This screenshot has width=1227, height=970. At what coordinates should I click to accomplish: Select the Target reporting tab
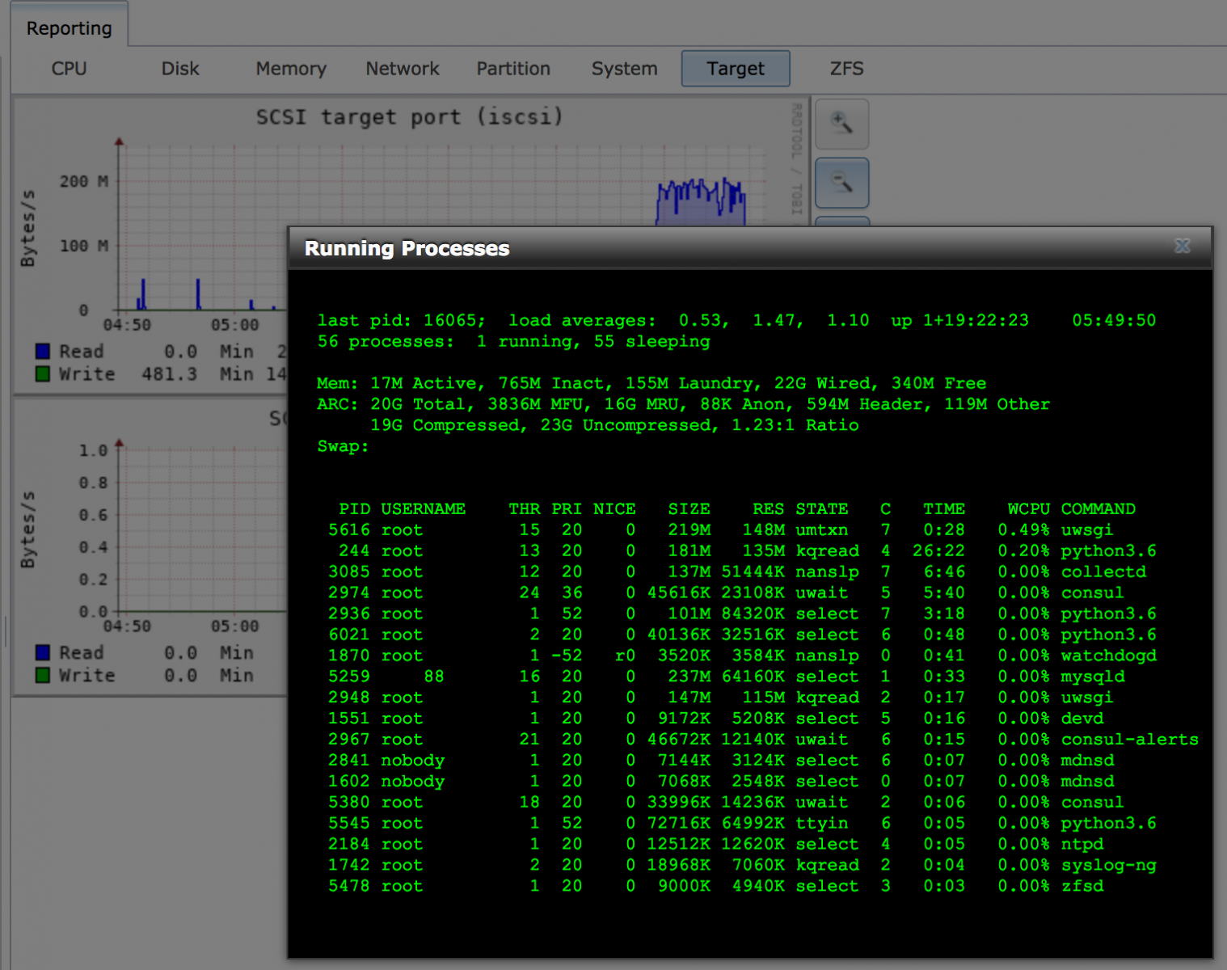[735, 69]
